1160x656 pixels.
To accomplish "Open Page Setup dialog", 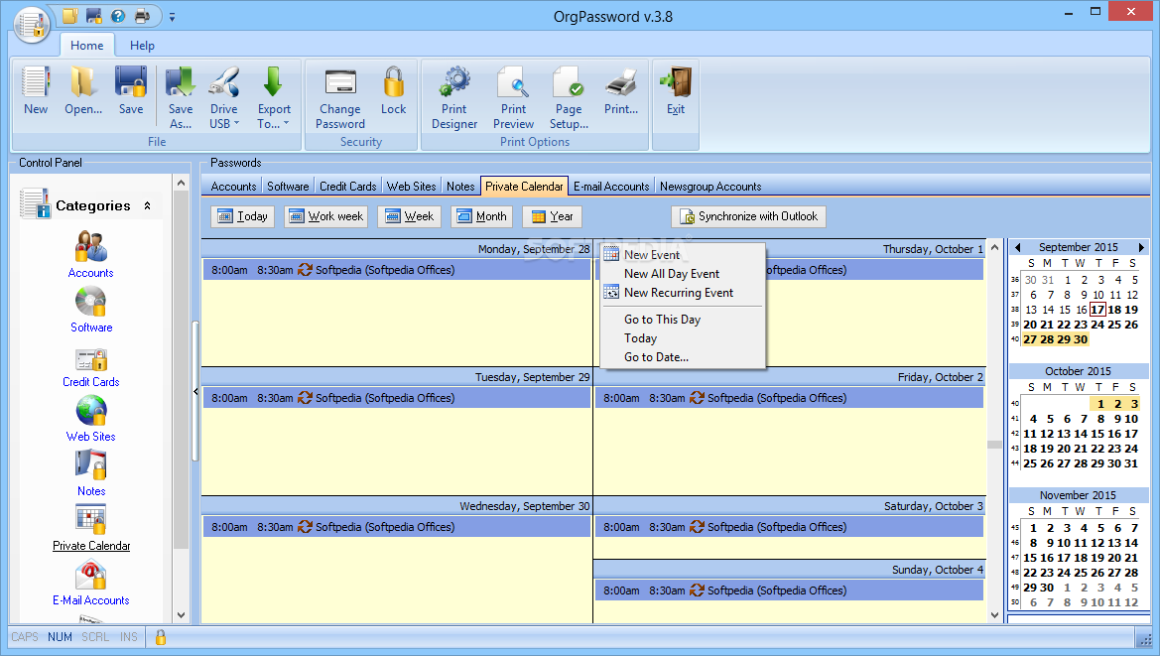I will pyautogui.click(x=569, y=97).
